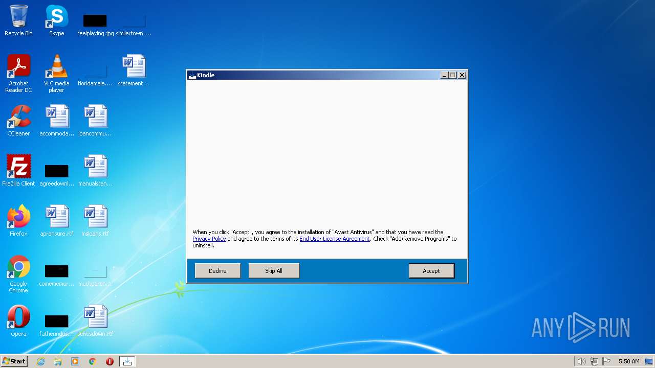Open Windows Media Player in the taskbar

(x=75, y=361)
